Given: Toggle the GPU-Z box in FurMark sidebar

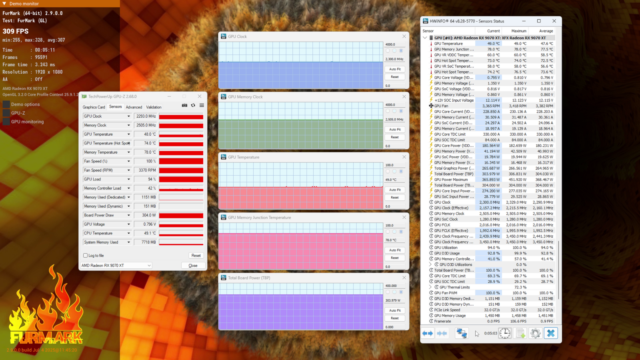Looking at the screenshot, I should point(6,113).
